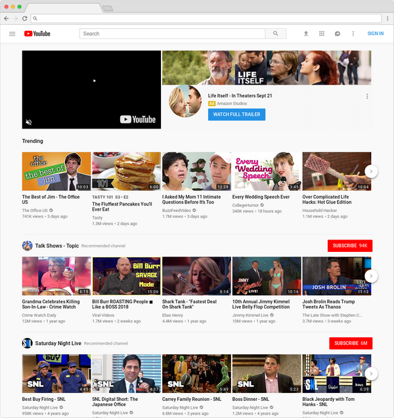Open the Life Itself banner image
This screenshot has width=394, height=418.
(x=267, y=68)
